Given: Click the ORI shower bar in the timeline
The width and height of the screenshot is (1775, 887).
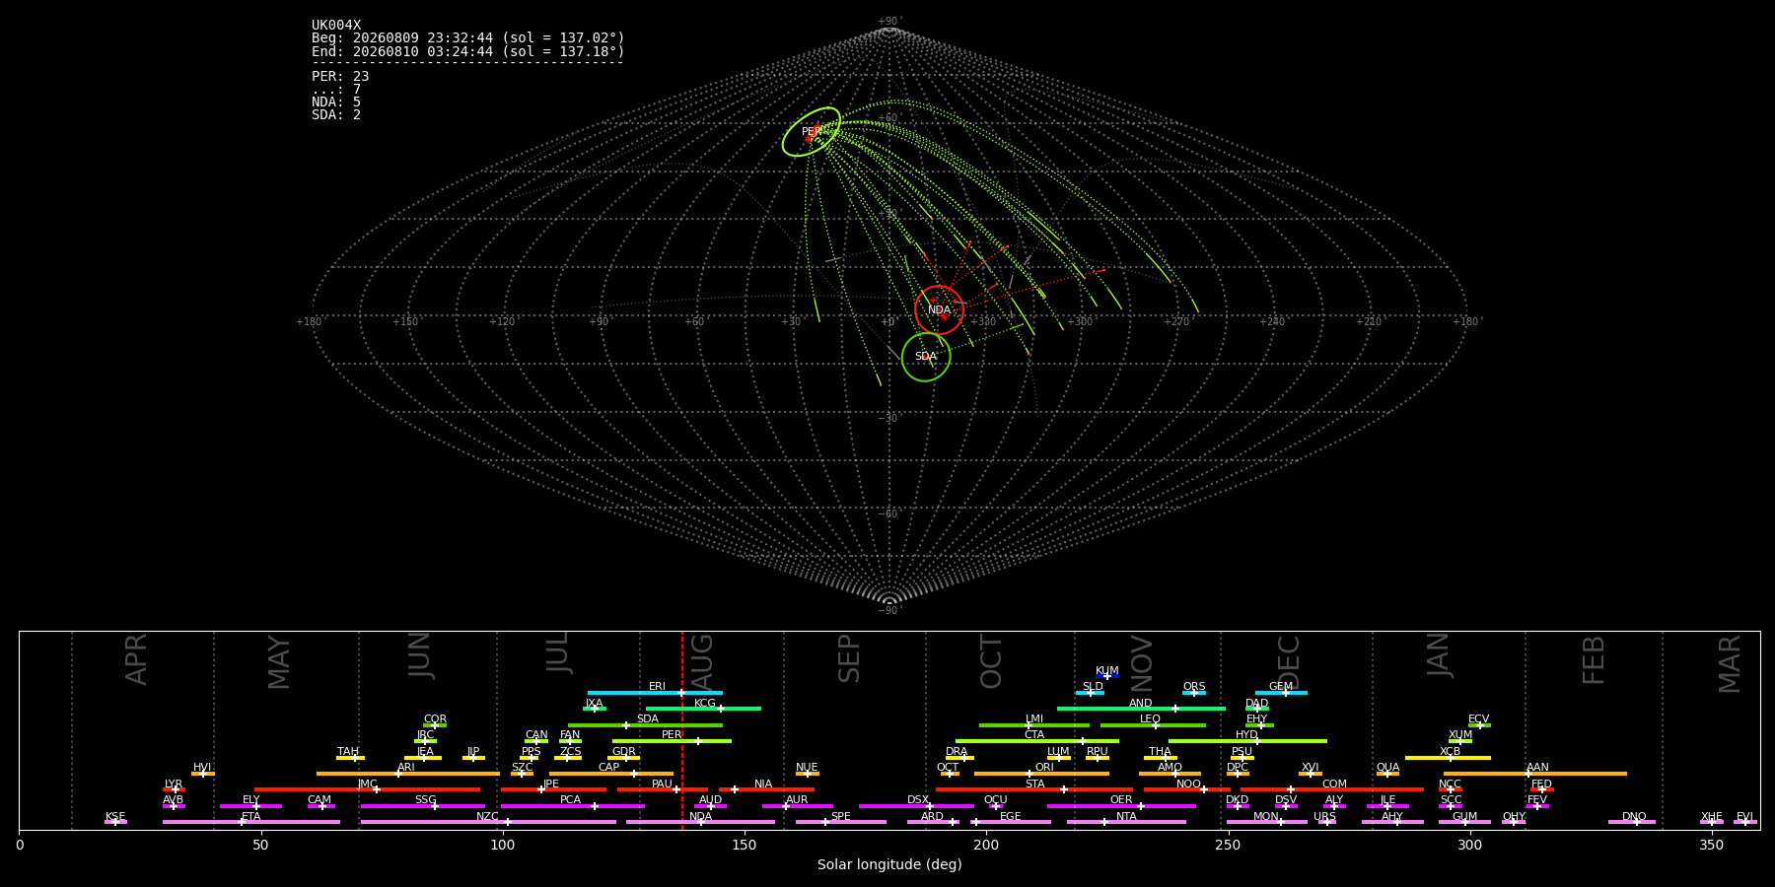Looking at the screenshot, I should pyautogui.click(x=1041, y=774).
